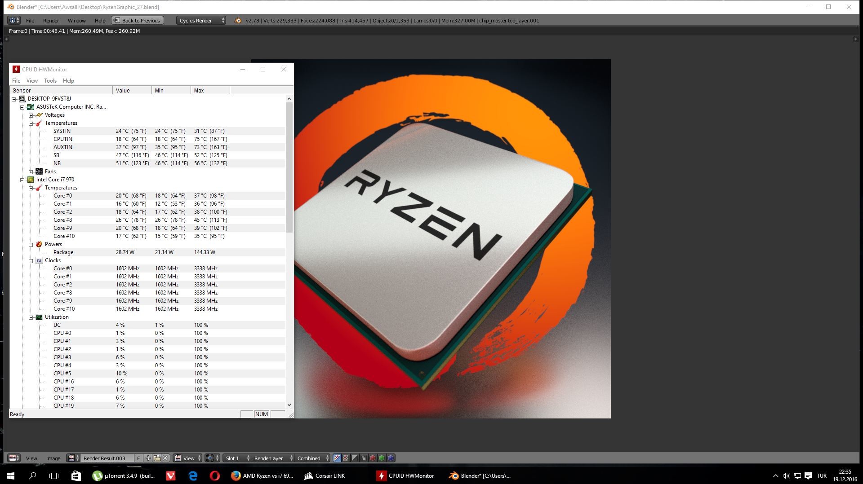
Task: Collapse ASUSTeK Computer INC. node
Action: (x=22, y=107)
